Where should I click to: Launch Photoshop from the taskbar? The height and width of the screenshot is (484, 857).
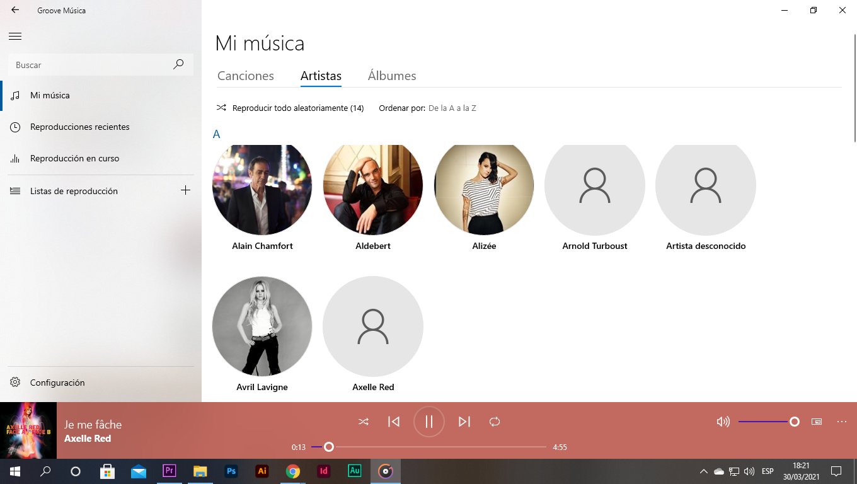point(231,471)
